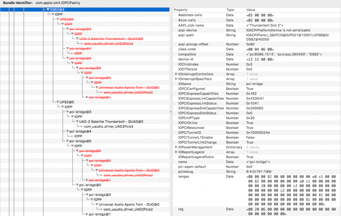Select the IODTPersist property row
Image resolution: width=341 pixels, height=216 pixels.
point(257,69)
